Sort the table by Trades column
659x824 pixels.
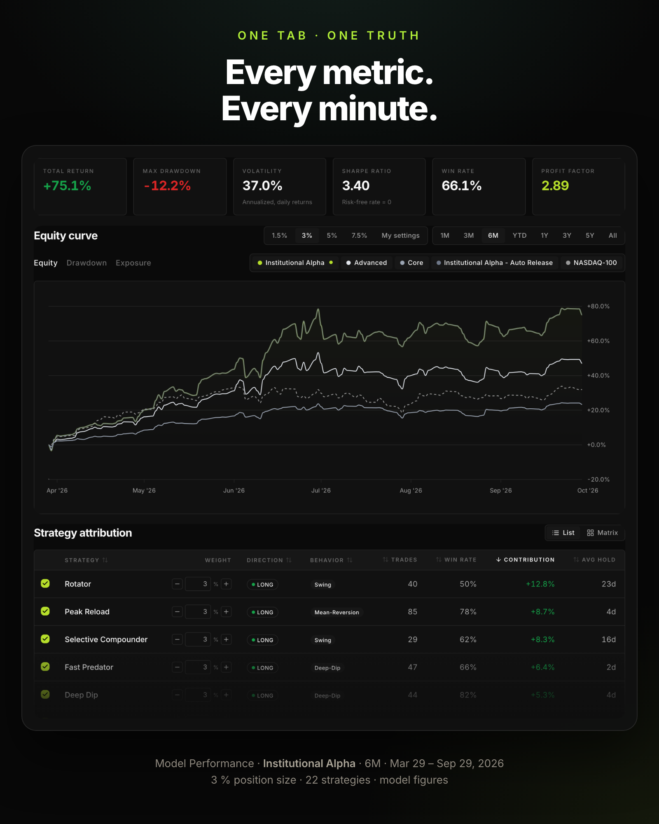pyautogui.click(x=400, y=559)
